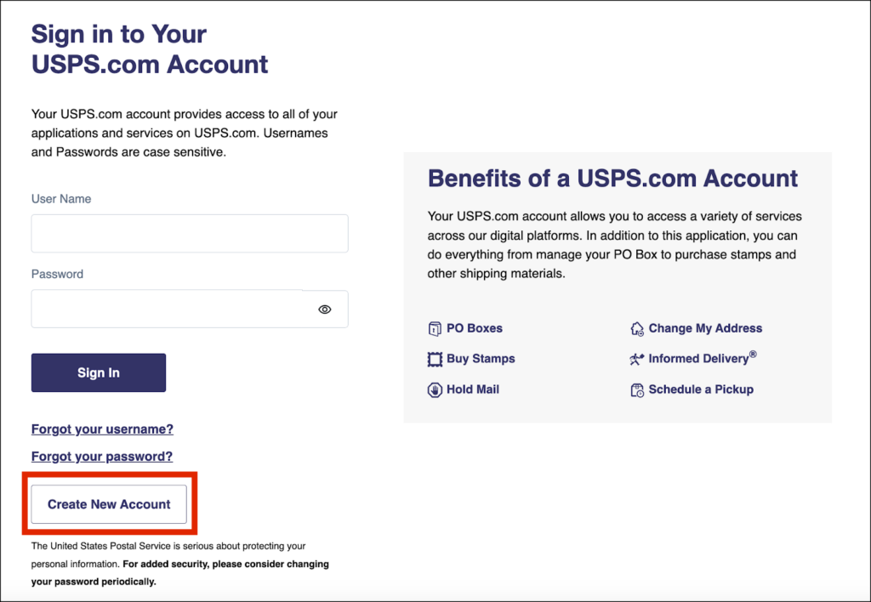Go to the Buy Stamps text link

[x=481, y=359]
